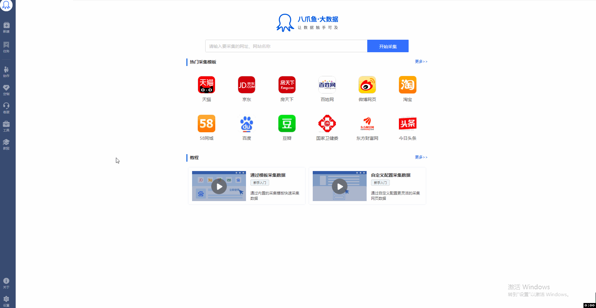
Task: Play the 通过模板采集数据 tutorial video
Action: [219, 186]
